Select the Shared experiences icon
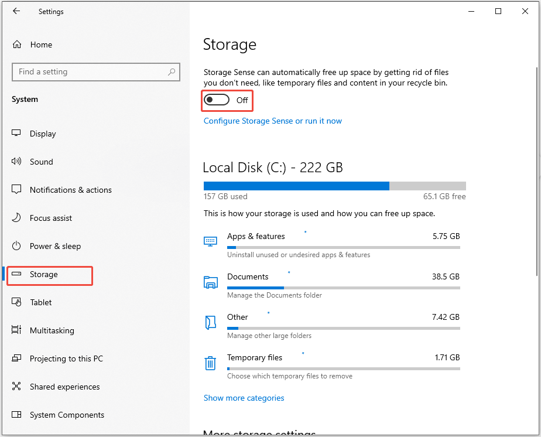Viewport: 541px width, 437px height. pyautogui.click(x=16, y=386)
